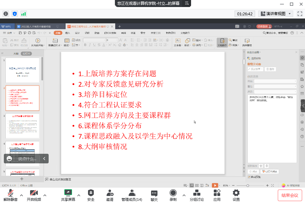
Task: Click the red End Meeting button
Action: pos(290,195)
